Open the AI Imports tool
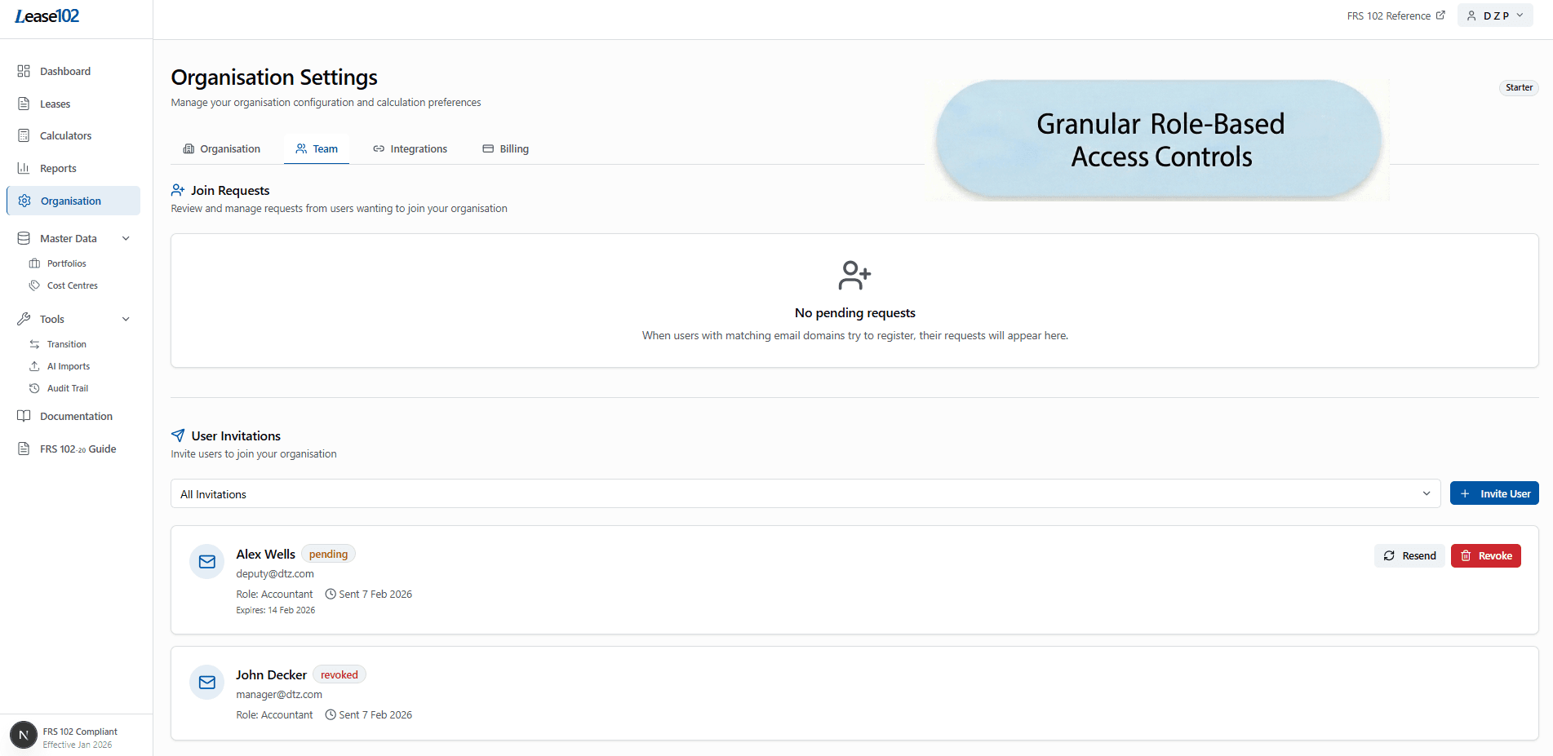1553x756 pixels. (x=34, y=365)
